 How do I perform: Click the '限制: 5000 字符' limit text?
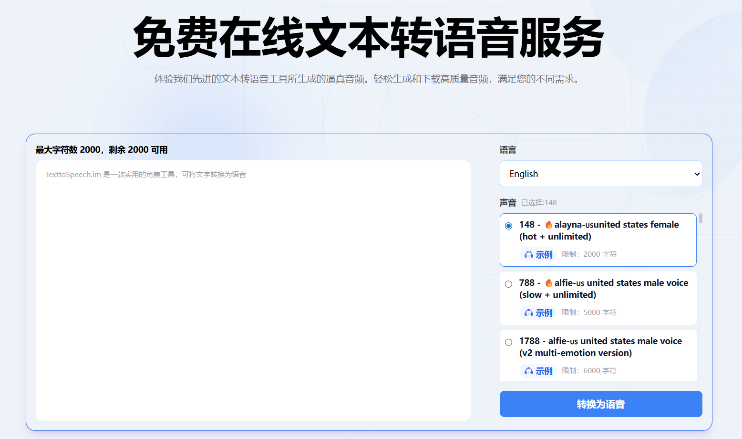tap(589, 313)
